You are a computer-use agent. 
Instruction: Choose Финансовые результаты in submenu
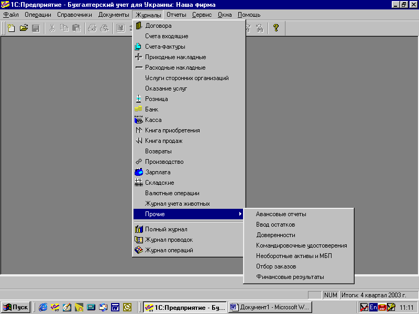point(299,277)
